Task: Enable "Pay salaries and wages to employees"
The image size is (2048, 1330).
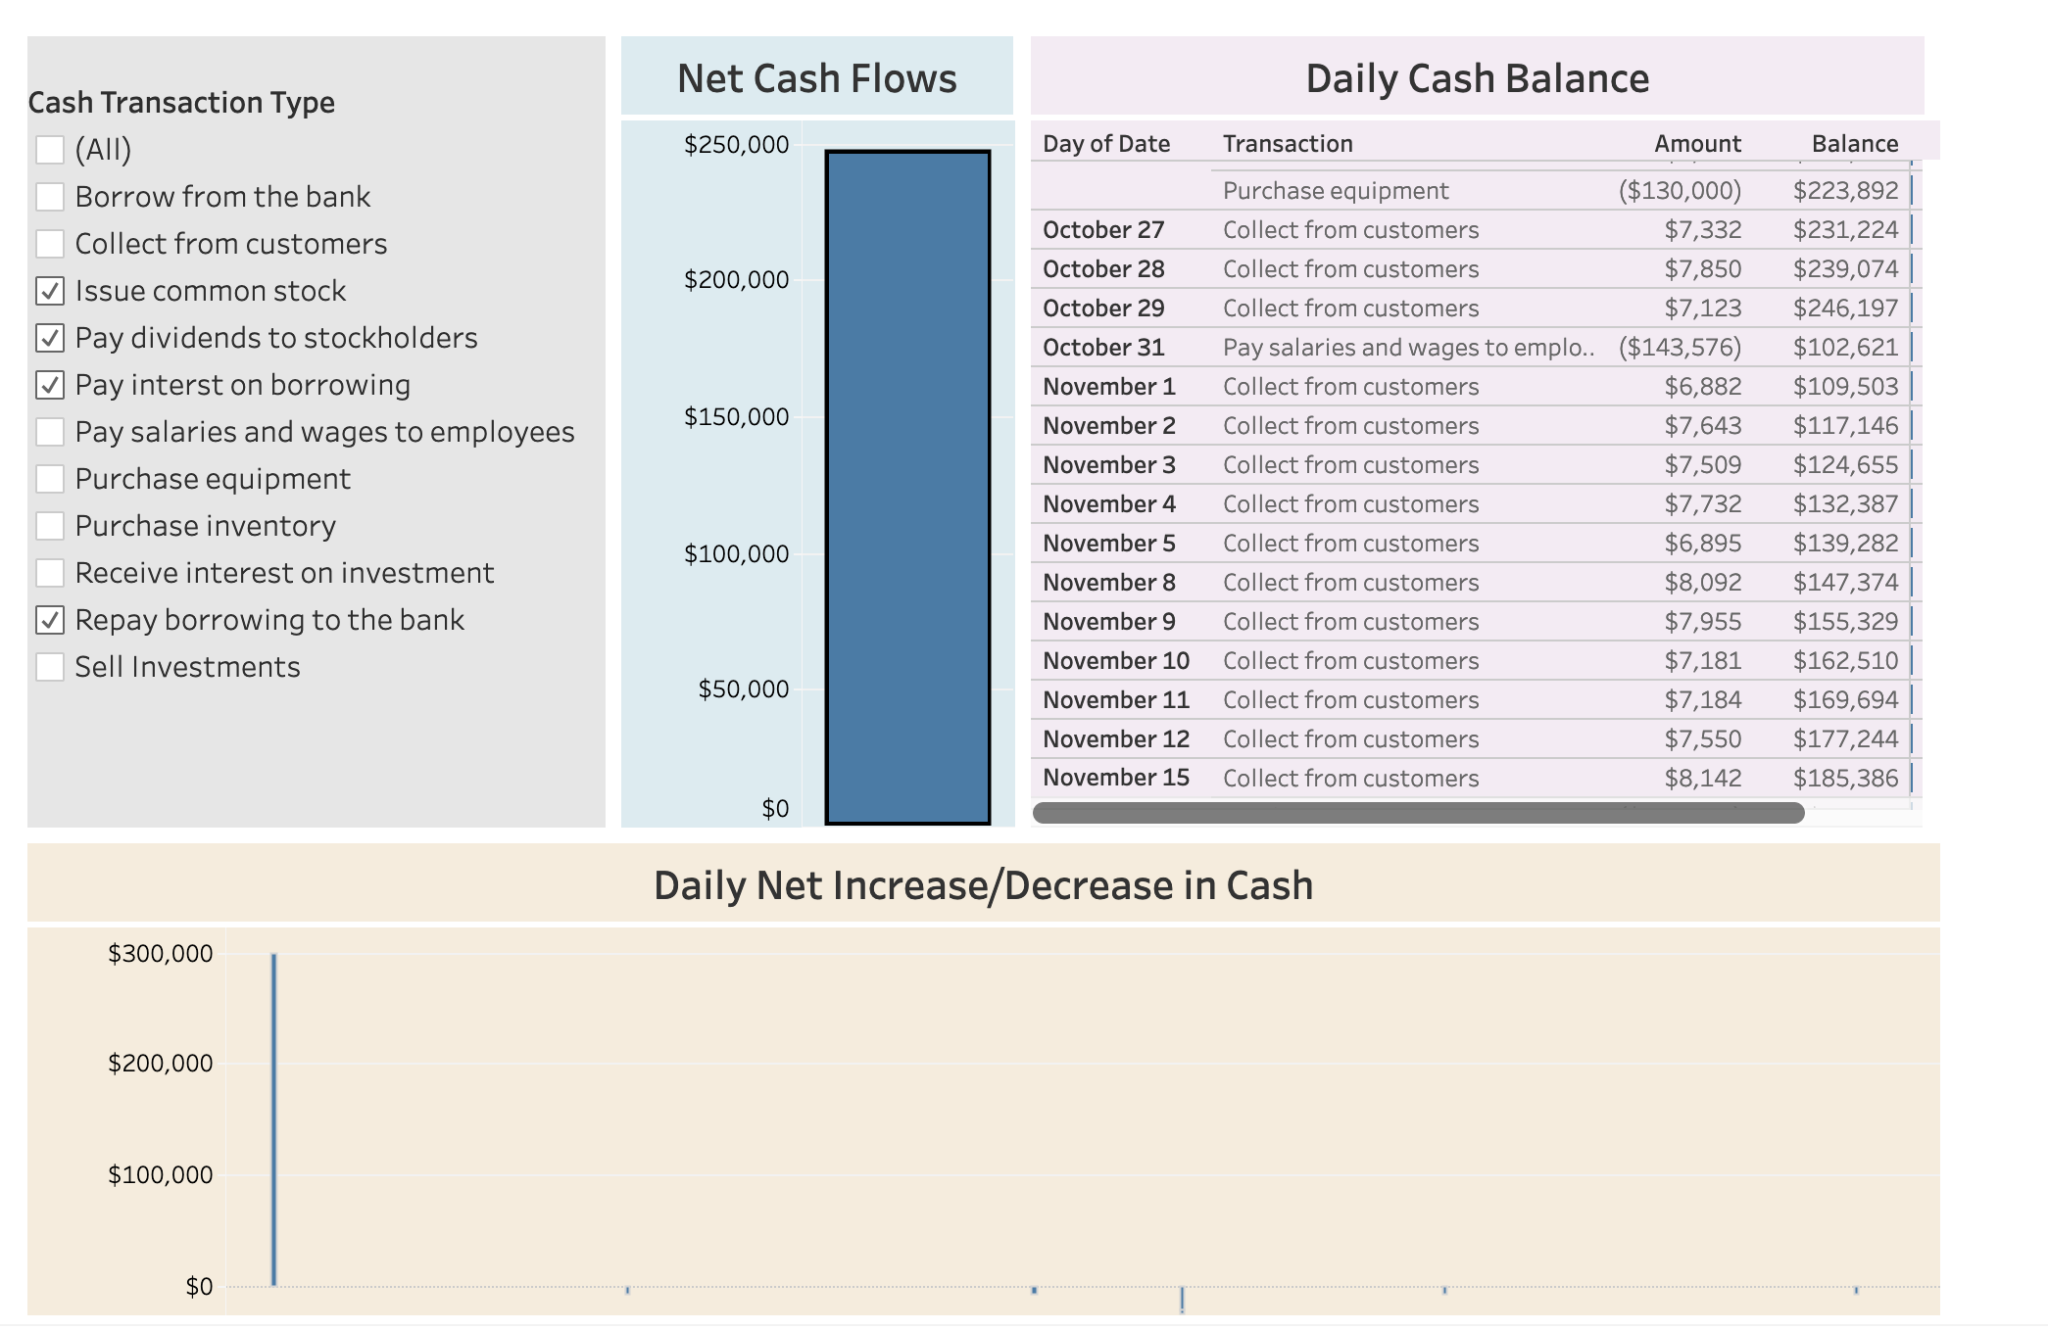Action: tap(48, 431)
